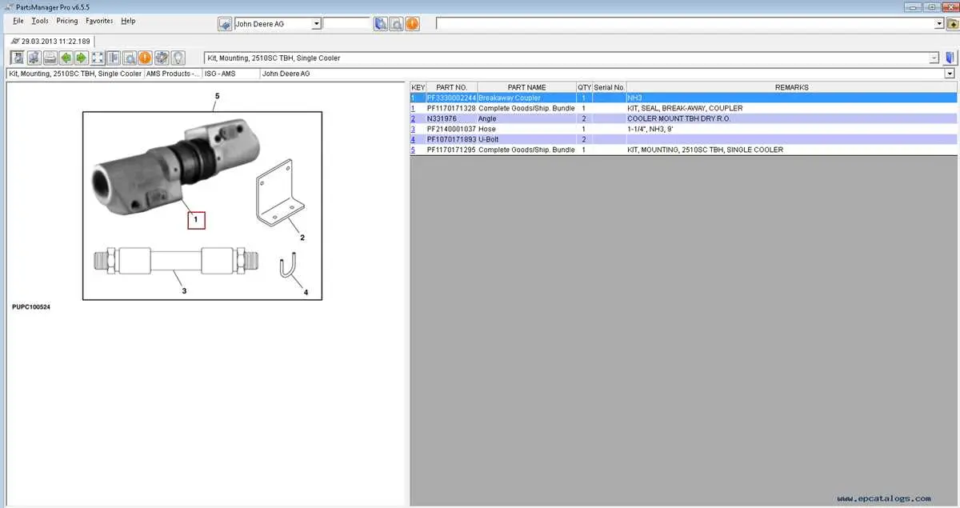Click callout 1 on the coupler diagram
960x508 pixels.
coord(196,219)
